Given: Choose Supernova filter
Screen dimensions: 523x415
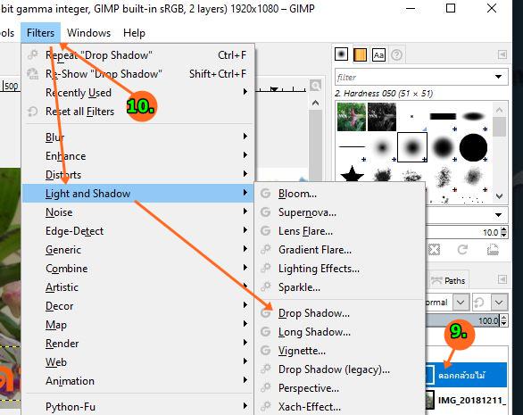Looking at the screenshot, I should [x=339, y=212].
